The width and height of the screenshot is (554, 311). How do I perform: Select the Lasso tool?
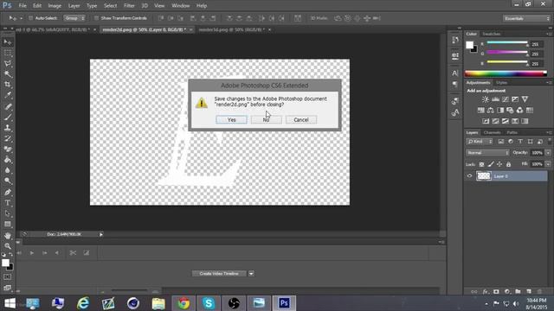click(8, 63)
